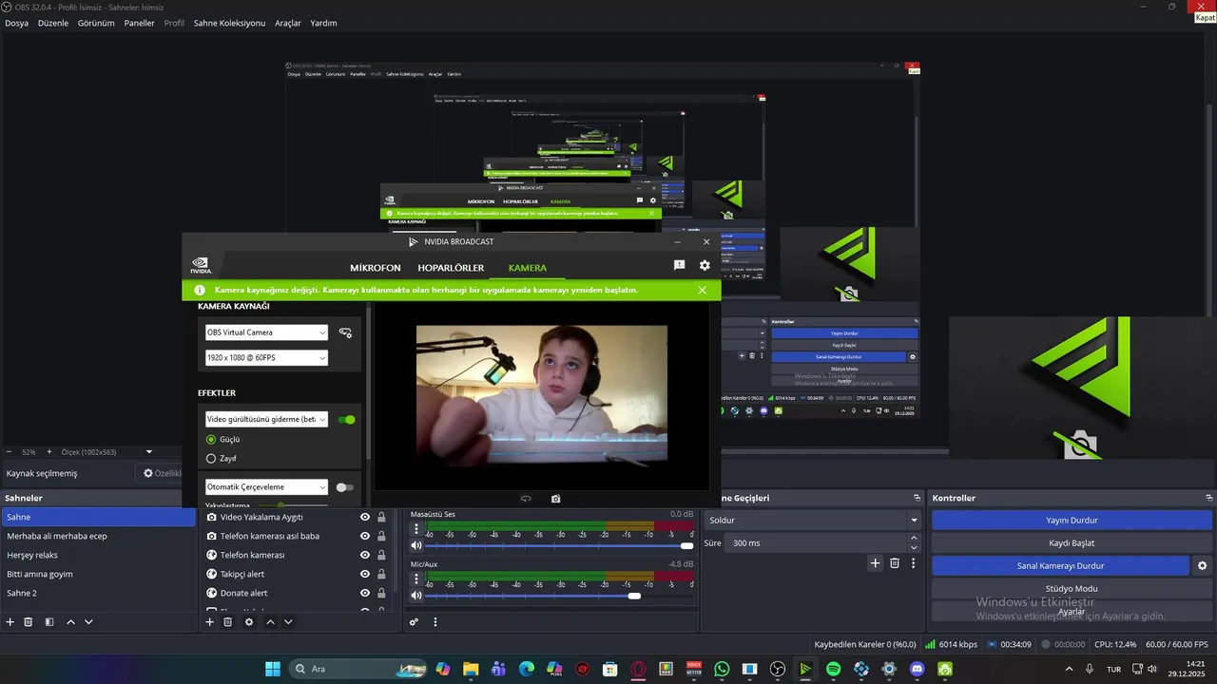Open the Düzenle menu
This screenshot has width=1217, height=684.
pos(53,23)
